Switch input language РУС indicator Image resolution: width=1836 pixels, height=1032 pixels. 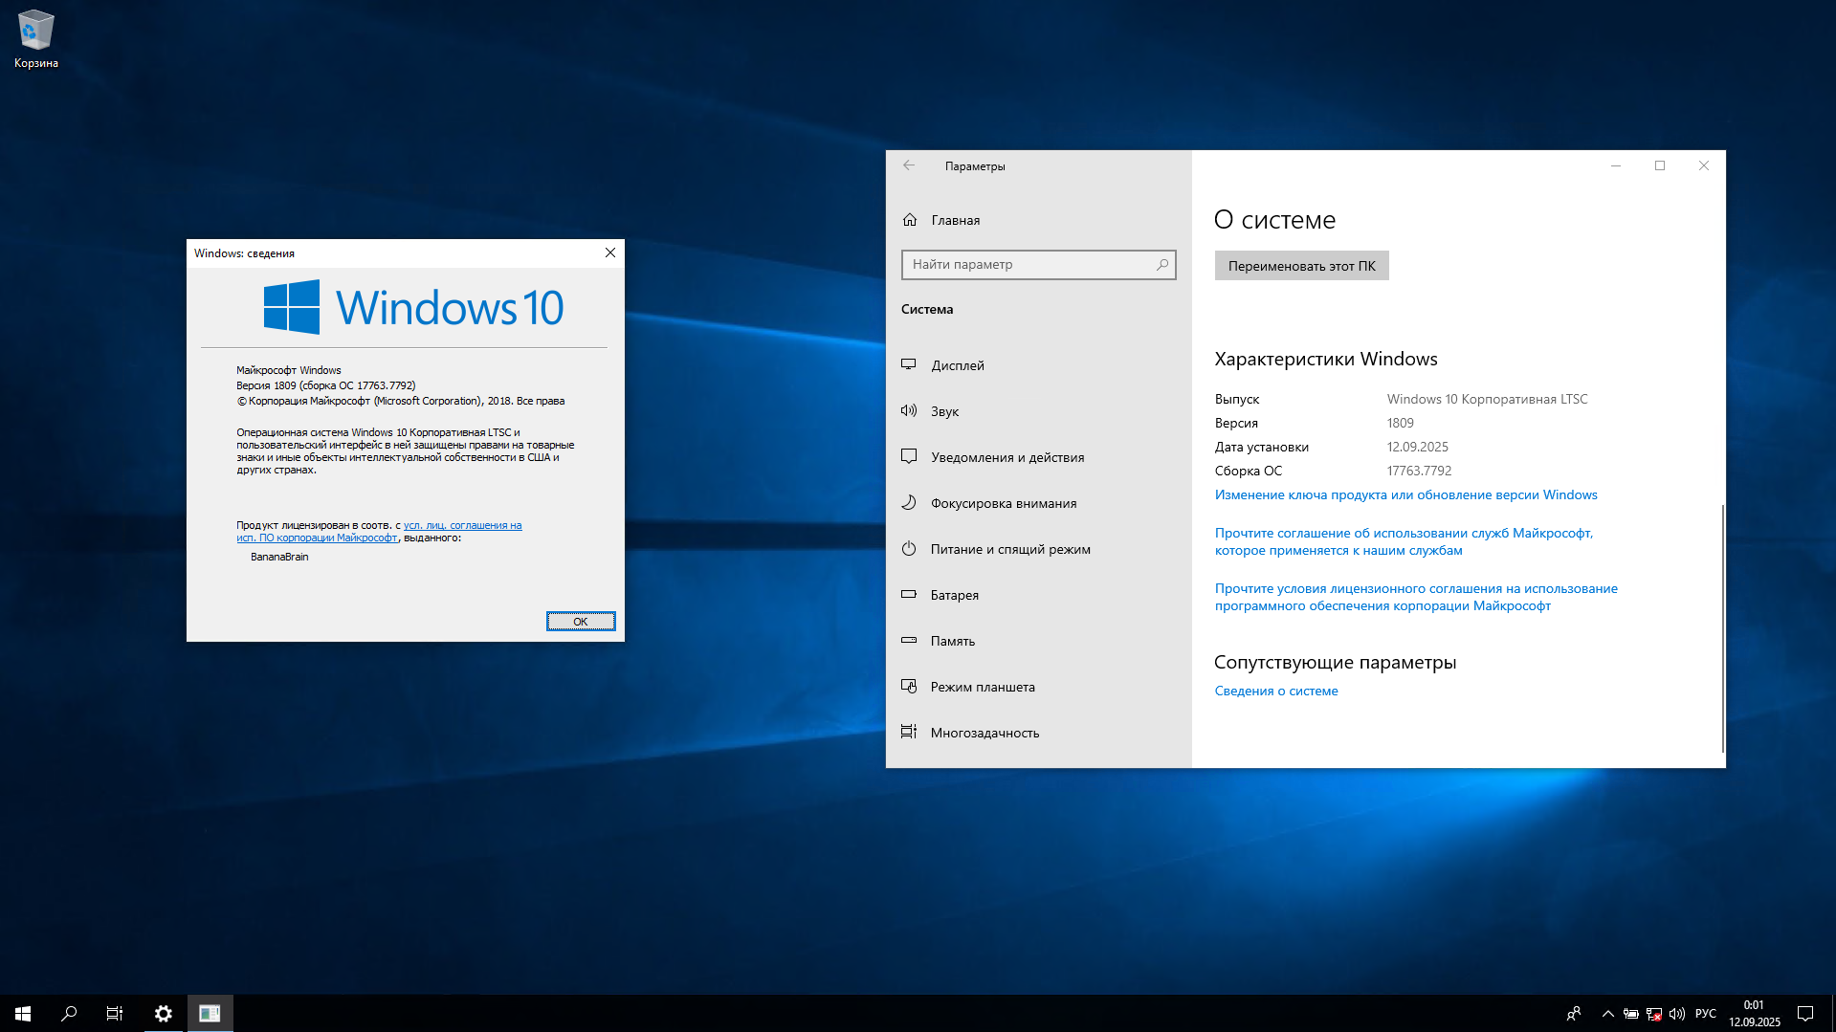click(x=1706, y=1014)
